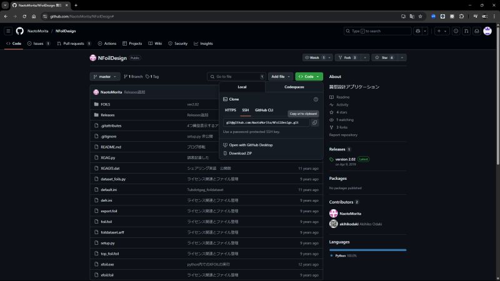Open the master branch selector
Screen dimensions: 500x281
pos(105,76)
